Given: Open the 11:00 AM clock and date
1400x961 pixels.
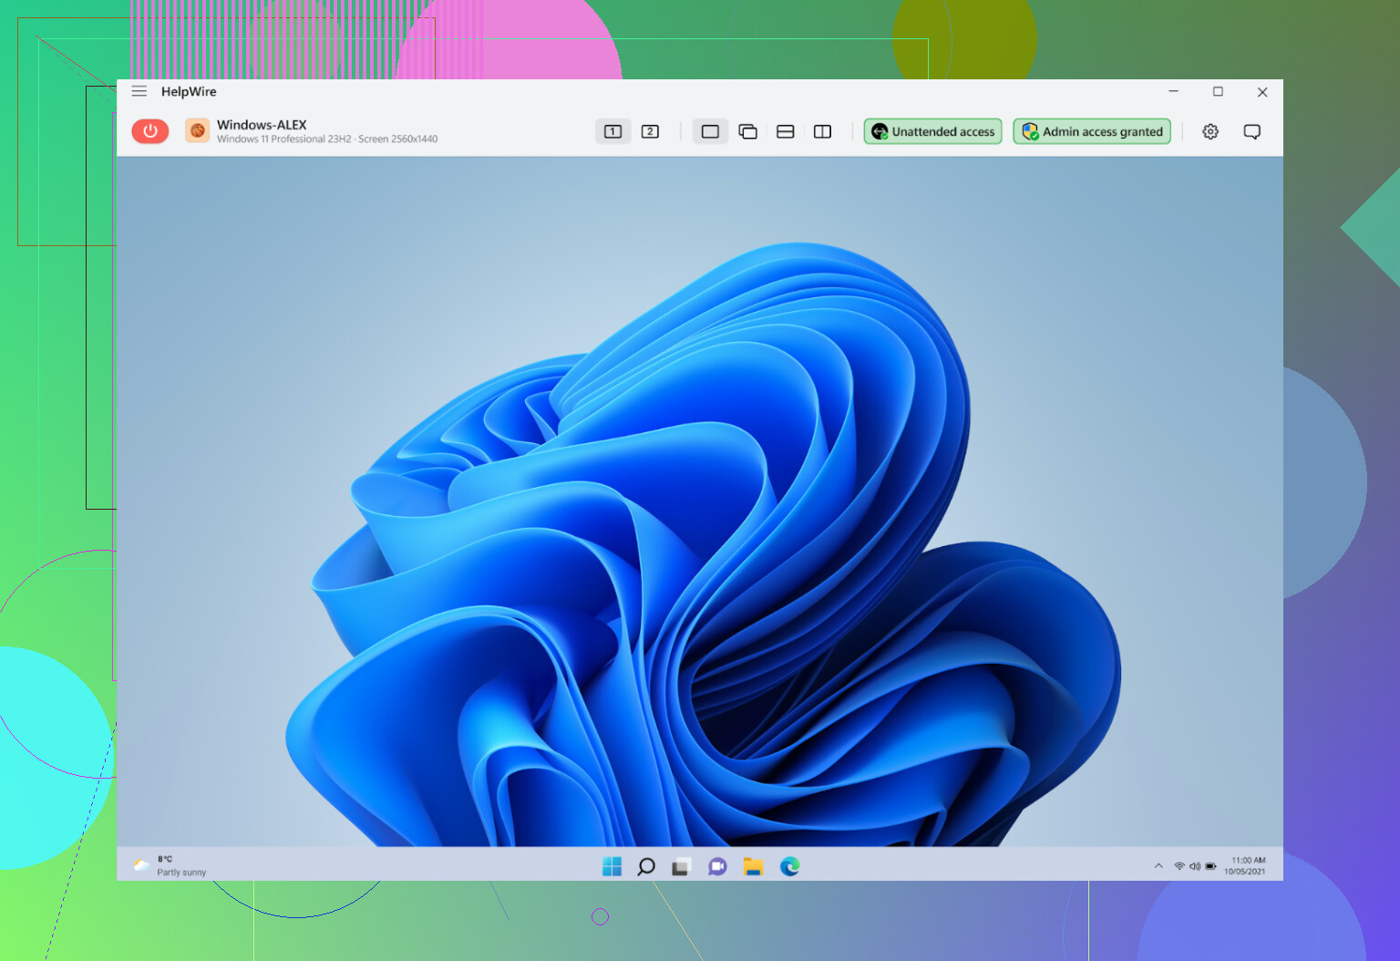Looking at the screenshot, I should point(1245,865).
